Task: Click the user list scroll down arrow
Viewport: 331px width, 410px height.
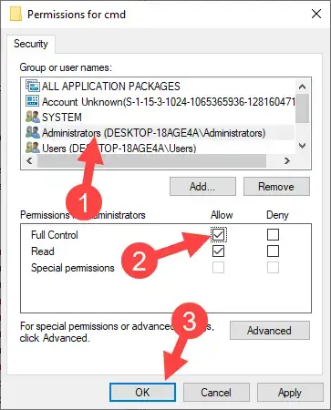Action: coord(302,146)
